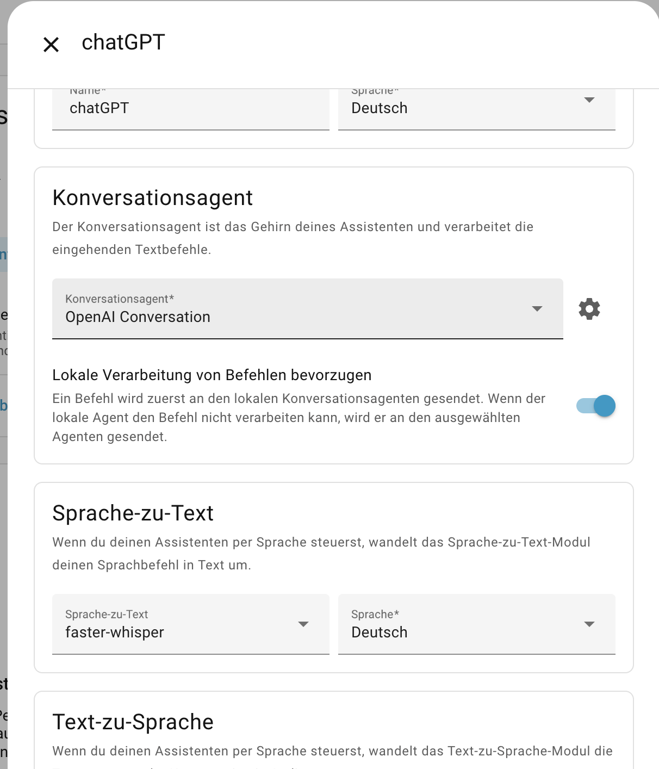This screenshot has width=659, height=769.
Task: Click the Text-zu-Sprache section heading
Action: (133, 722)
